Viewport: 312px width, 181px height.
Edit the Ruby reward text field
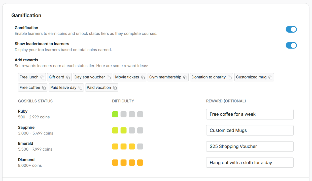tap(250, 114)
